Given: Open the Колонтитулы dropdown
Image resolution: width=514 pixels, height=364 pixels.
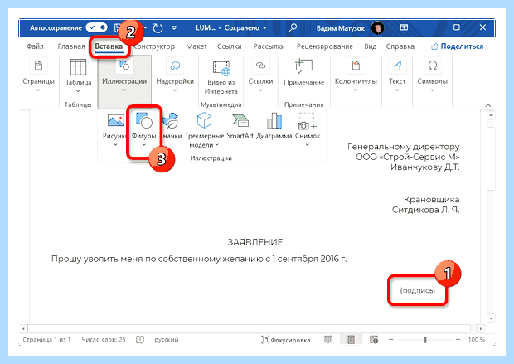Looking at the screenshot, I should pos(356,75).
